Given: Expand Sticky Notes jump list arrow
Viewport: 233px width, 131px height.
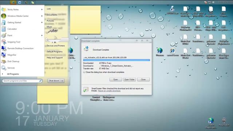Looking at the screenshot, I should 42,9.
